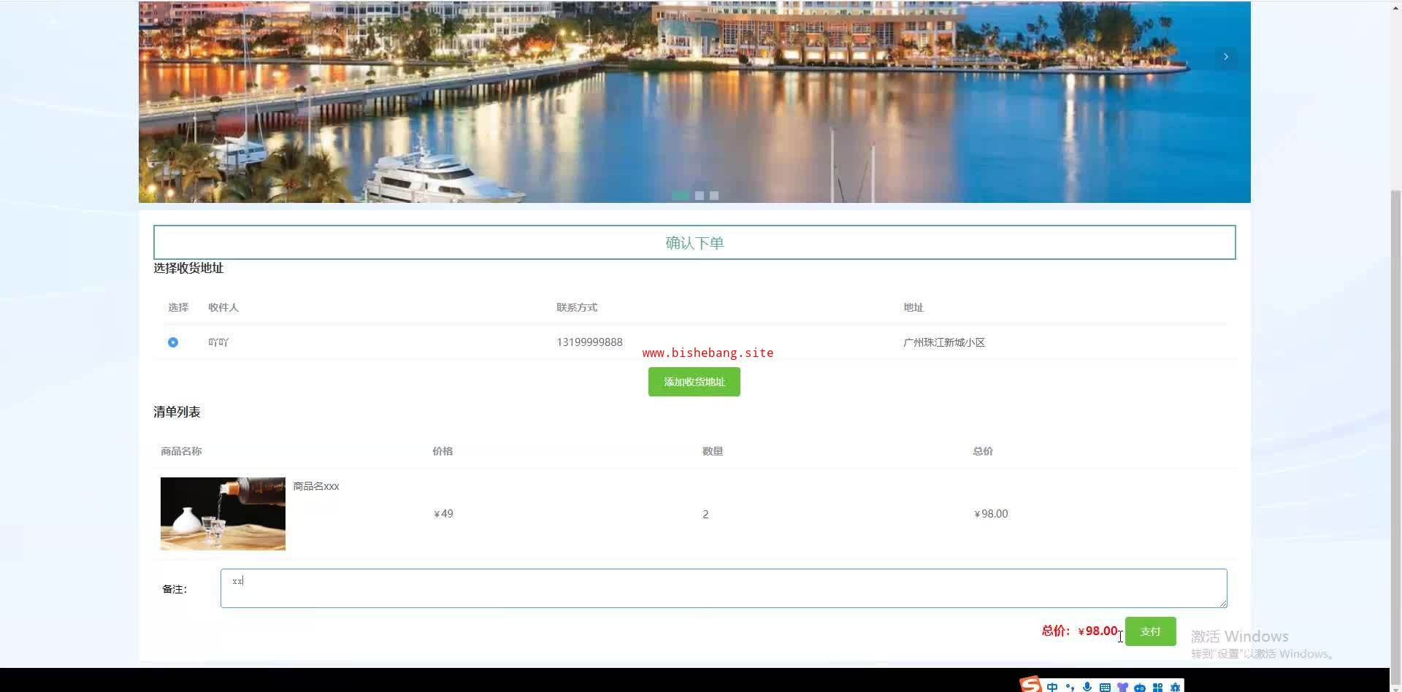
Task: Open Sogou AI assistant robot icon
Action: pyautogui.click(x=1140, y=687)
